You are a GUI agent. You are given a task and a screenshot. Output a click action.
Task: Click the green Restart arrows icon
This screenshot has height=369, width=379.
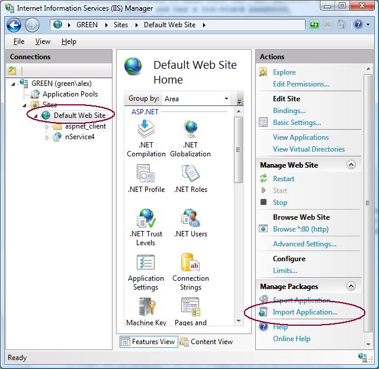[x=263, y=178]
